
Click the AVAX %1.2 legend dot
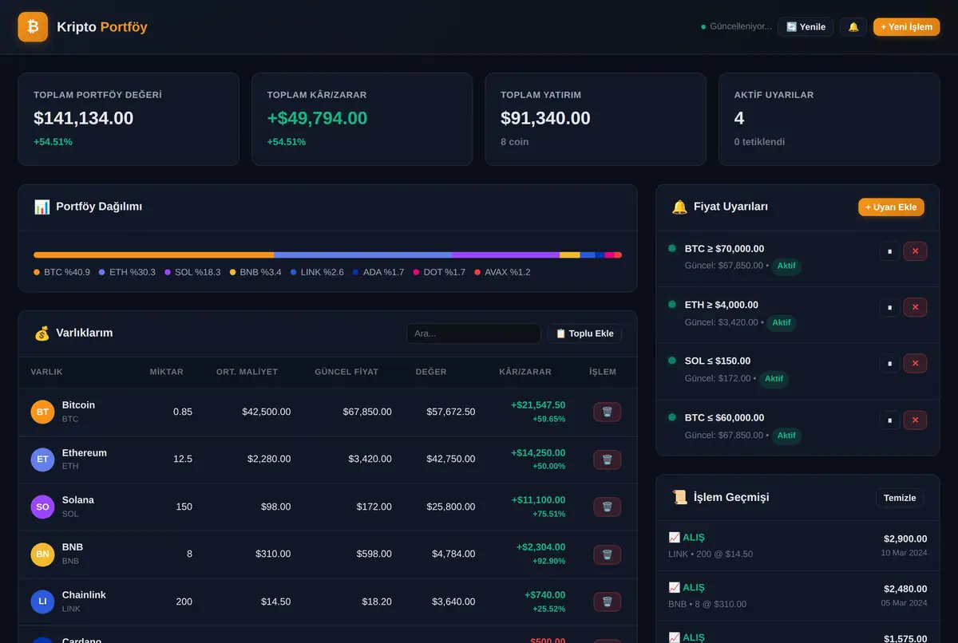click(x=477, y=272)
